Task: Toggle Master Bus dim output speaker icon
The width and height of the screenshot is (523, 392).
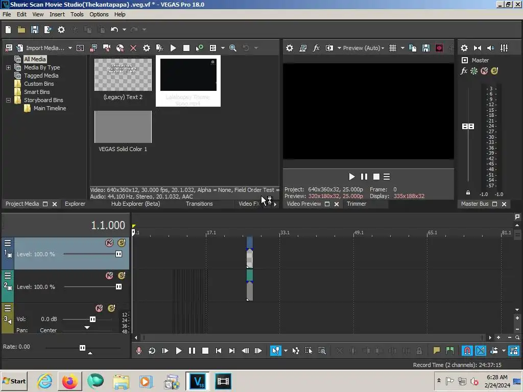Action: [491, 48]
